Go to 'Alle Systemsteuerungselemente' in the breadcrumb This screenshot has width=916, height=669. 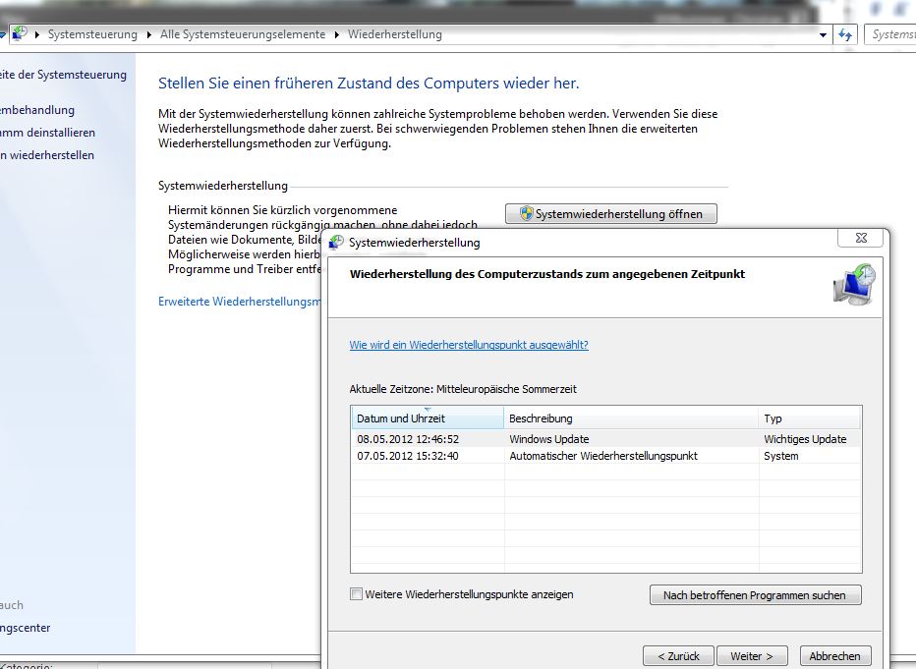[x=243, y=34]
